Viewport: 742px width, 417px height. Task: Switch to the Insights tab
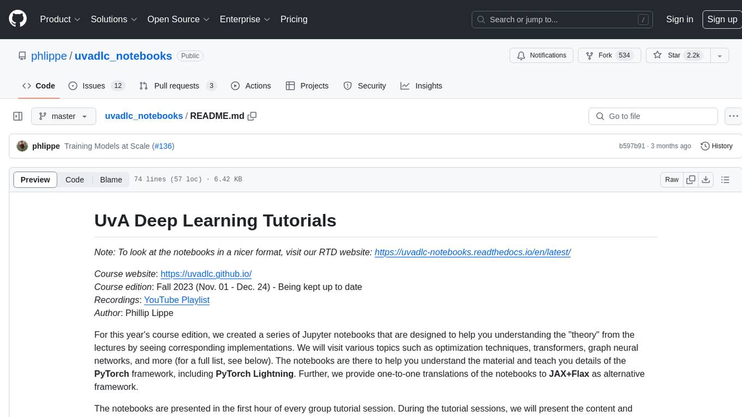421,86
